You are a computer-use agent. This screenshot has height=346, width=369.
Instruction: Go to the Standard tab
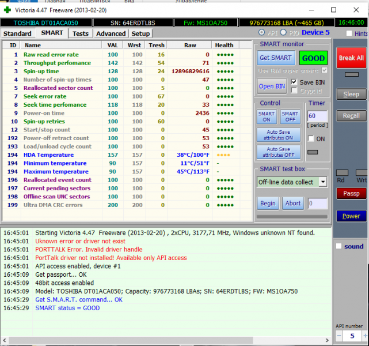pyautogui.click(x=18, y=33)
